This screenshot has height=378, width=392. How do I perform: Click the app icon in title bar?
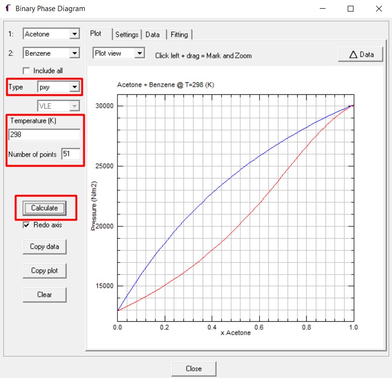pos(8,8)
